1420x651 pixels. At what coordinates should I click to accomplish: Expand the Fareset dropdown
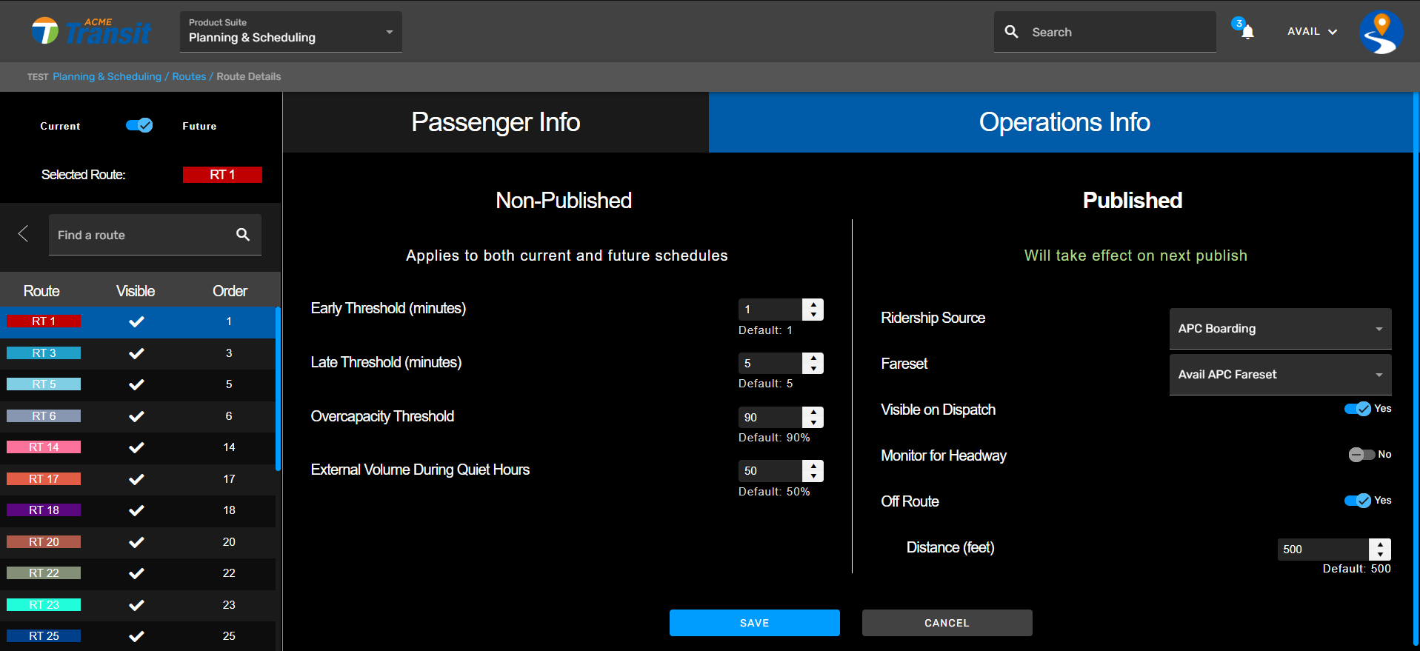point(1279,375)
